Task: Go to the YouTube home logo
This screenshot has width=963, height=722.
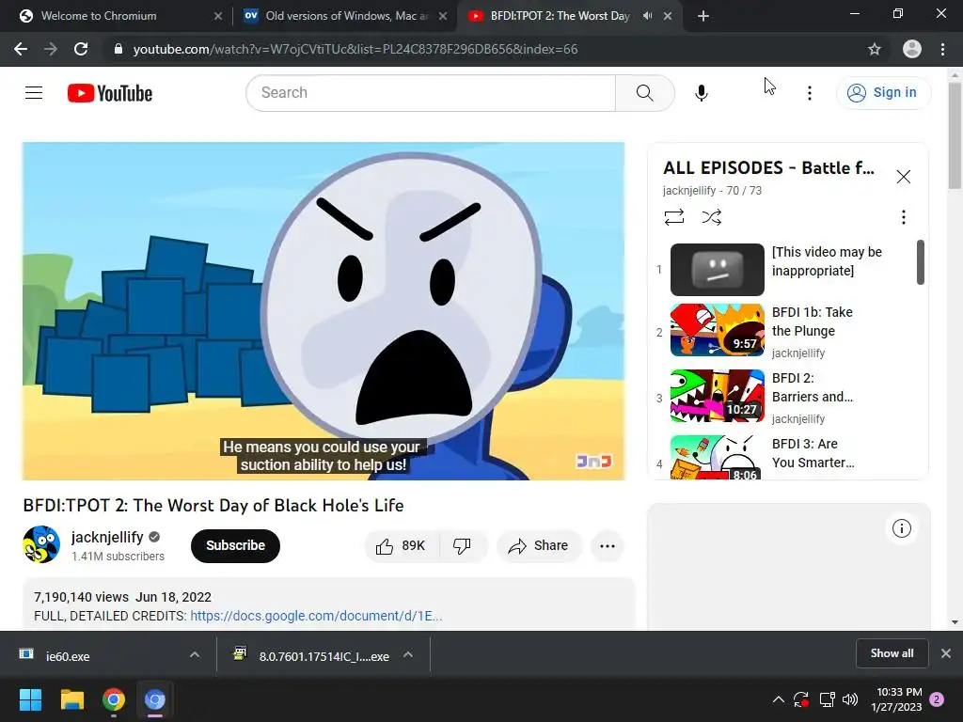Action: (x=110, y=93)
